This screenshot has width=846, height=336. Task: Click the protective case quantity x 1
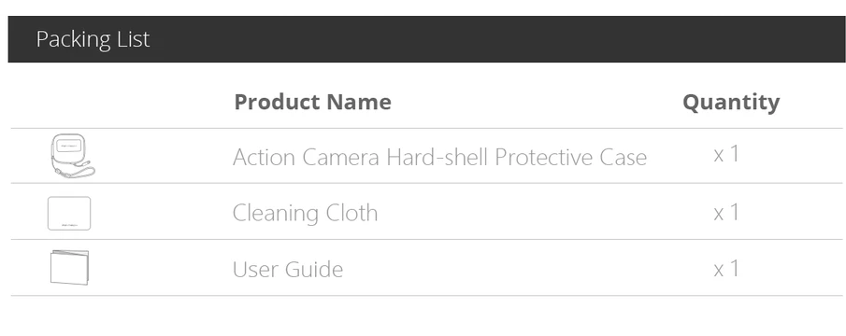click(726, 154)
